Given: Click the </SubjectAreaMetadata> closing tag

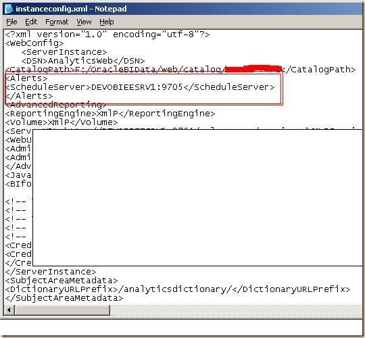Looking at the screenshot, I should click(x=64, y=298).
